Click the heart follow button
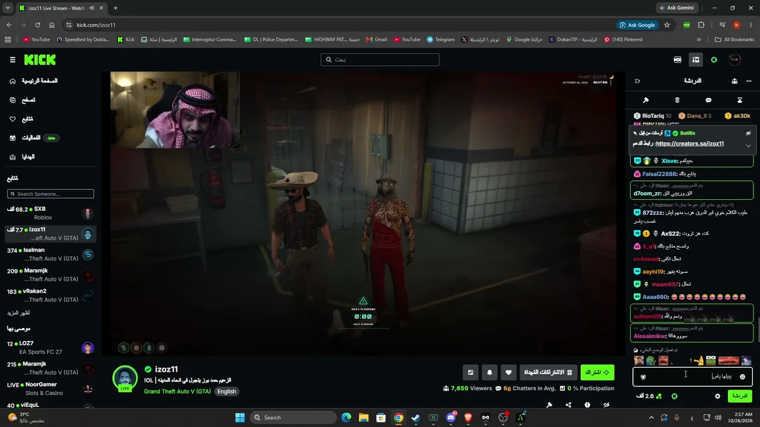Image resolution: width=760 pixels, height=427 pixels. coord(508,372)
